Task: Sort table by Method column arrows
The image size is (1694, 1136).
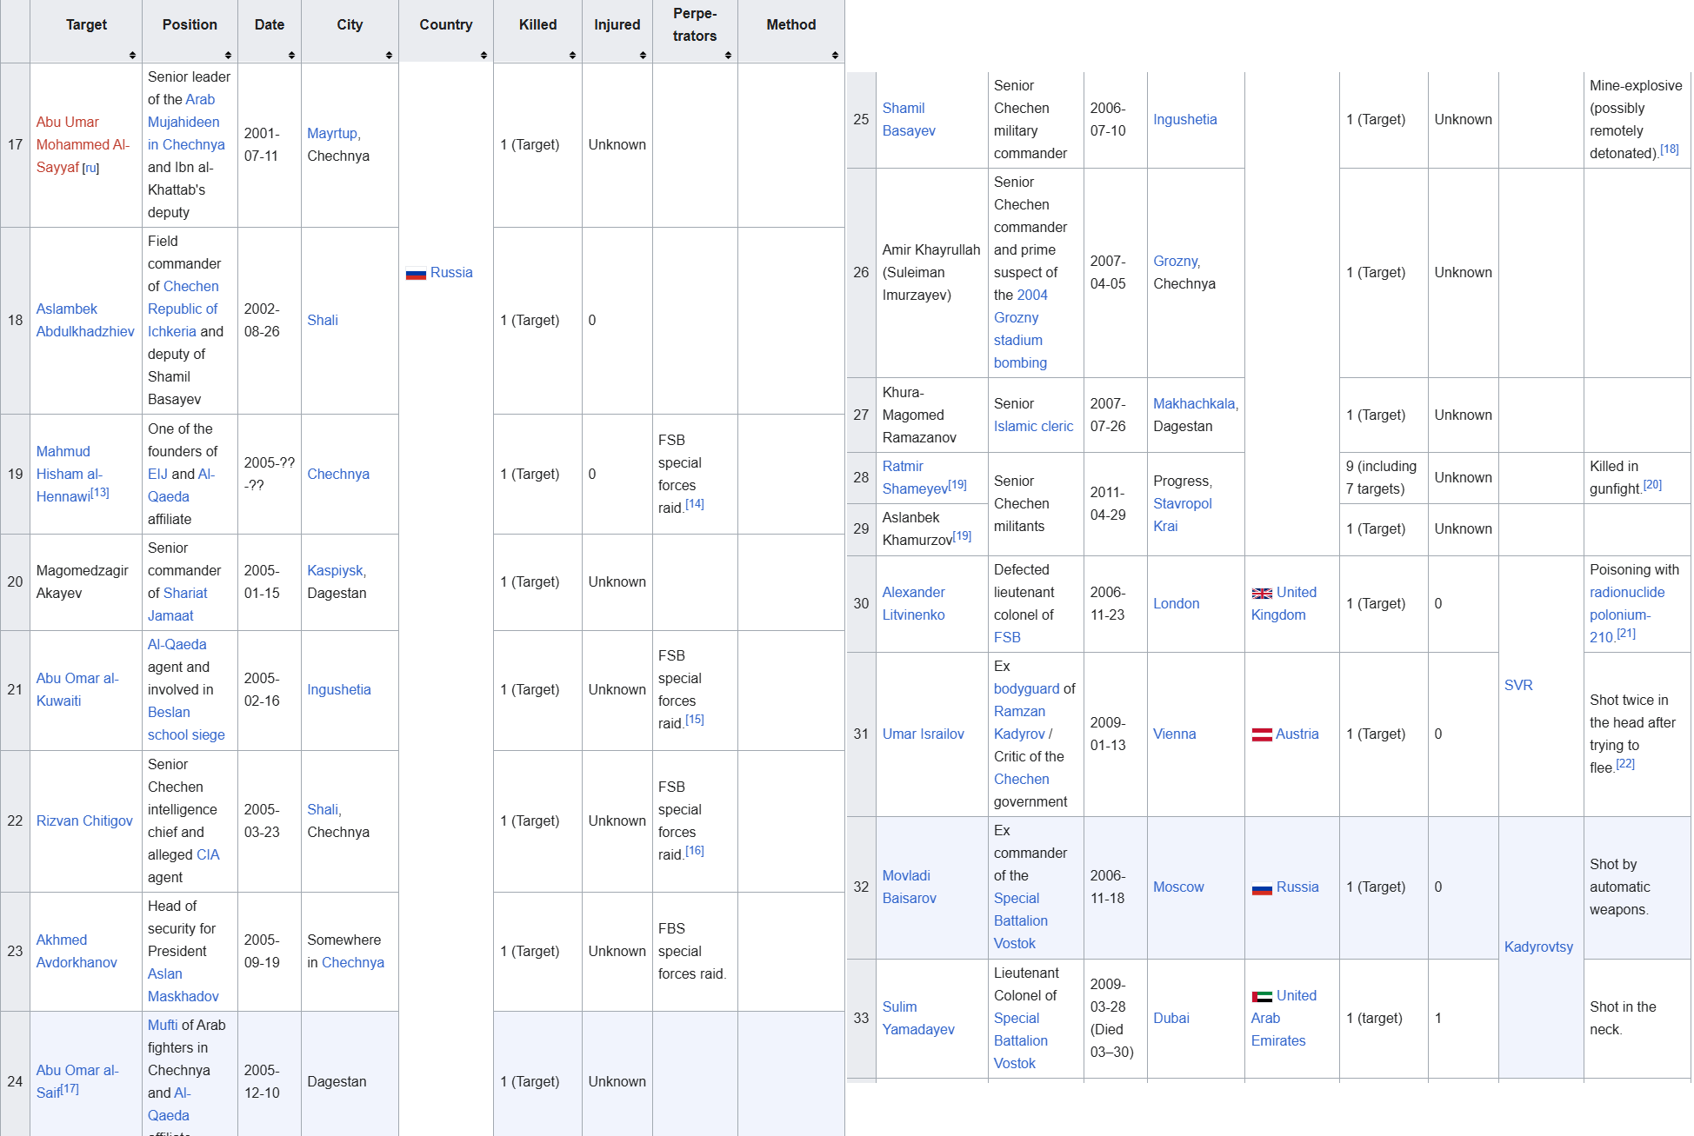Action: pyautogui.click(x=835, y=55)
